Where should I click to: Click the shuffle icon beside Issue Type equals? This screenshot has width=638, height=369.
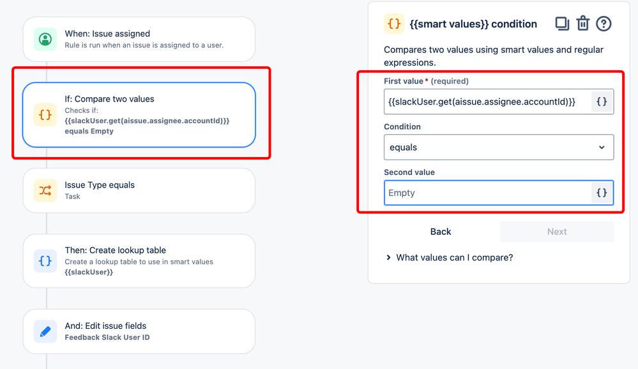[45, 190]
